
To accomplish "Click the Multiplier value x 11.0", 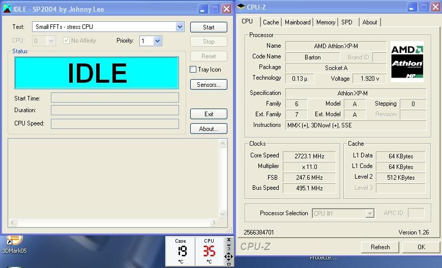I will coord(309,167).
